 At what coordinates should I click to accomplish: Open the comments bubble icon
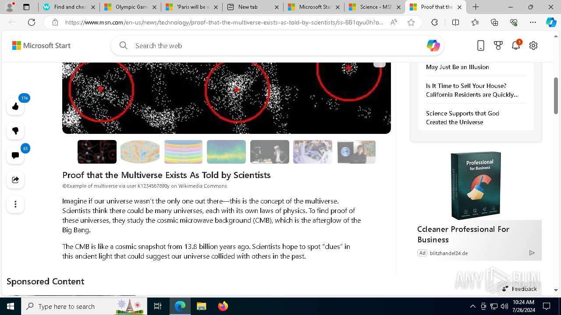pyautogui.click(x=15, y=155)
